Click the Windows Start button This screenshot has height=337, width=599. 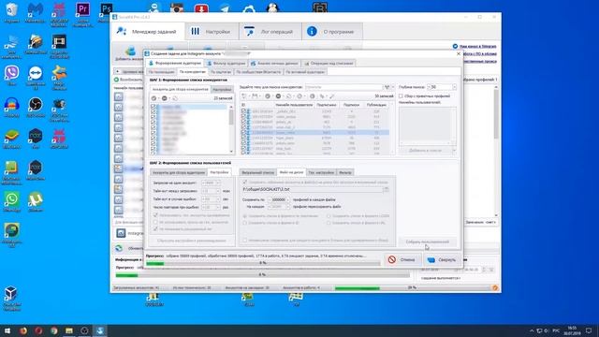click(7, 330)
